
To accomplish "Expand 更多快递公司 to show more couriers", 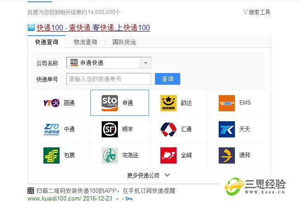I will (149, 175).
